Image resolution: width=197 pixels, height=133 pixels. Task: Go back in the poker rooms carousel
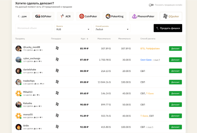pos(19,16)
